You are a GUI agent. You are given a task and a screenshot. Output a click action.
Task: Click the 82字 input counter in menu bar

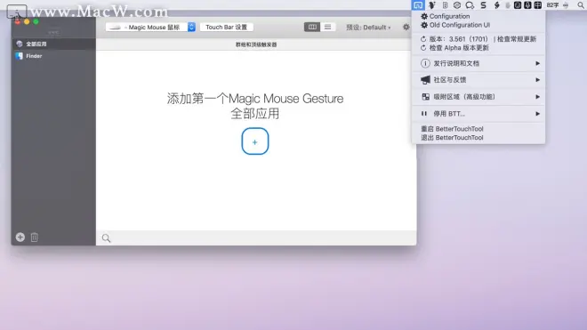(x=552, y=5)
